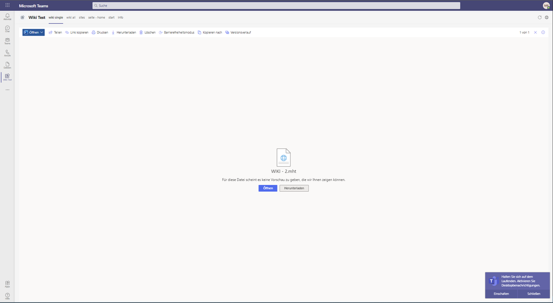Image resolution: width=553 pixels, height=303 pixels.
Task: Click Herunterladen in the toolbar
Action: click(124, 33)
